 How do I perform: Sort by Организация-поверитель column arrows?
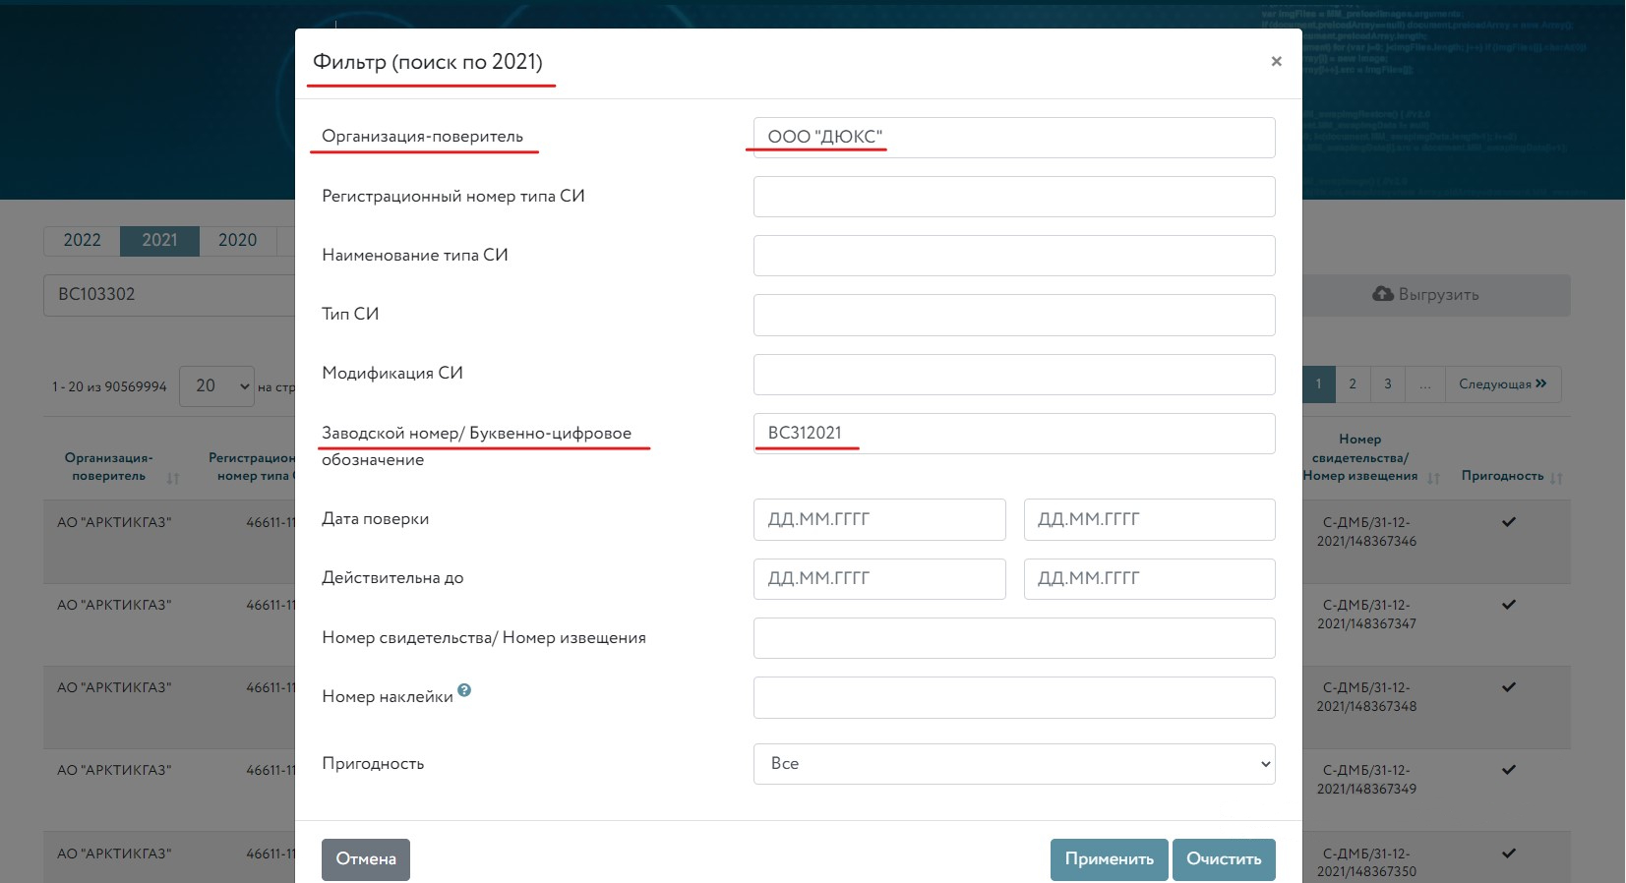[173, 478]
